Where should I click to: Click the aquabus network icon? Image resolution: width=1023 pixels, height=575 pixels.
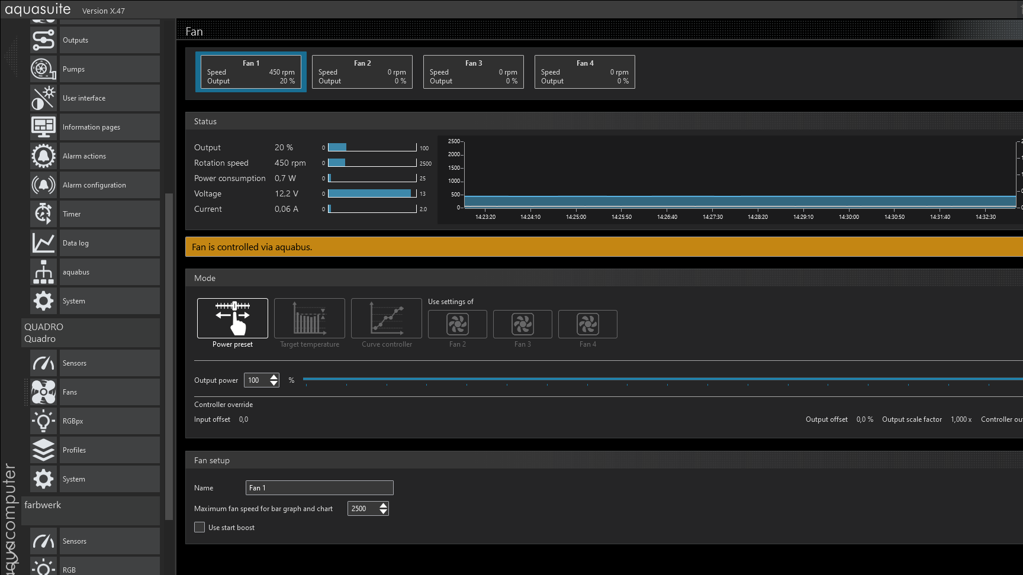pos(43,272)
